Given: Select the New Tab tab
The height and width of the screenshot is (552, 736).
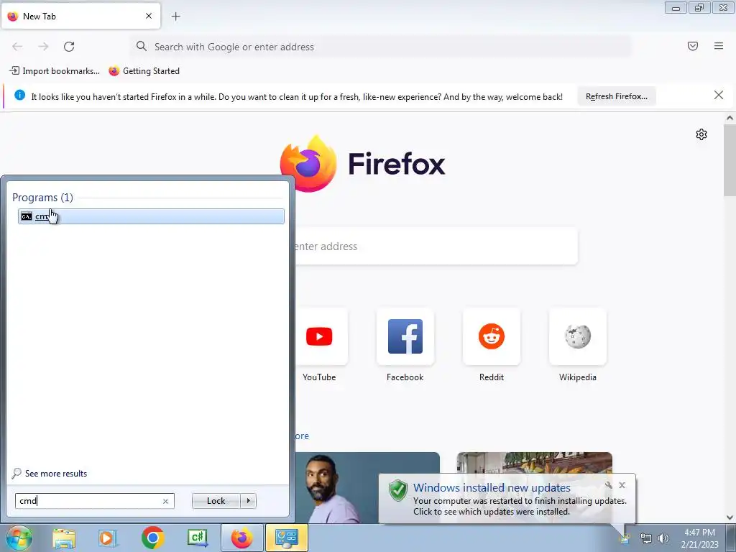Looking at the screenshot, I should (x=80, y=17).
